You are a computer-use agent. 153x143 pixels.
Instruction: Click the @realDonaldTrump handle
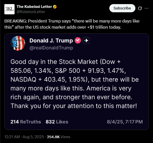click(x=51, y=48)
